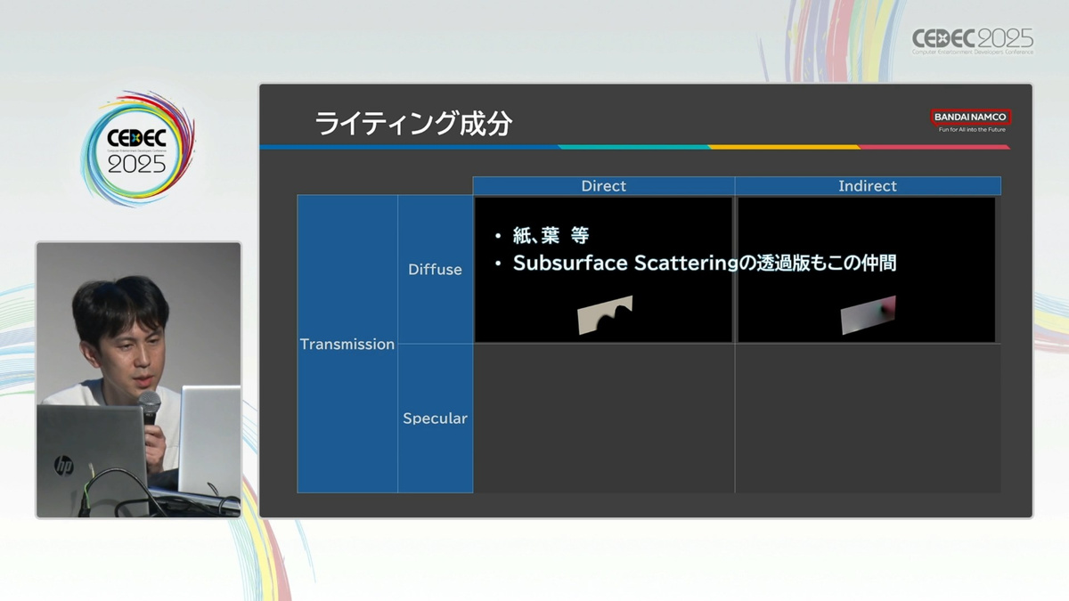Click the BANDAI NAMCO logo on the slide
The image size is (1069, 601).
pos(971,117)
